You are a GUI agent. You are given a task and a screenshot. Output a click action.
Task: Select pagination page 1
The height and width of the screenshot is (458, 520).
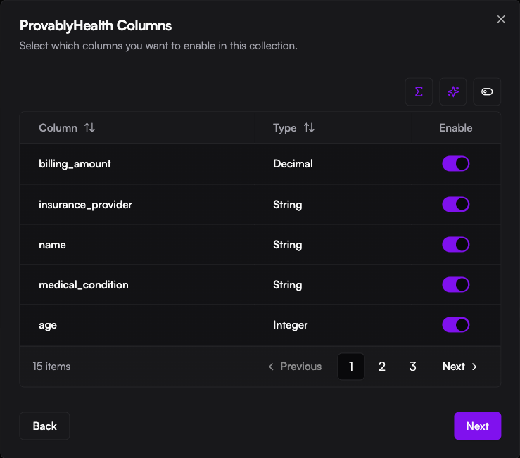[x=351, y=367]
